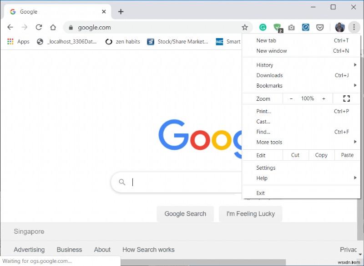Click the I'm Feeling Lucky button
Image resolution: width=364 pixels, height=266 pixels.
251,214
